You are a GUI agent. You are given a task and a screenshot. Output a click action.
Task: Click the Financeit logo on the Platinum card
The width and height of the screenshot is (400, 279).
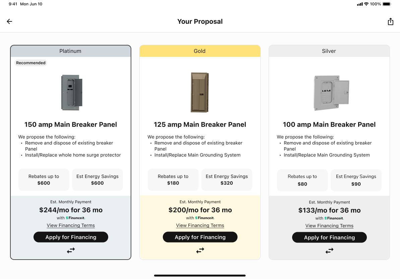pos(75,217)
